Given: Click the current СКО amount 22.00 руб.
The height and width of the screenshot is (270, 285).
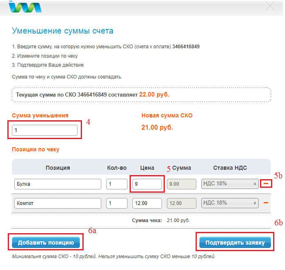Looking at the screenshot, I should click(x=154, y=94).
